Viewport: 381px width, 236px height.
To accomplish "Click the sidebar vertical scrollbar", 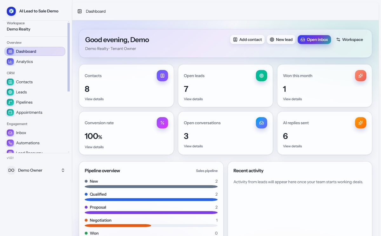I will [68, 57].
